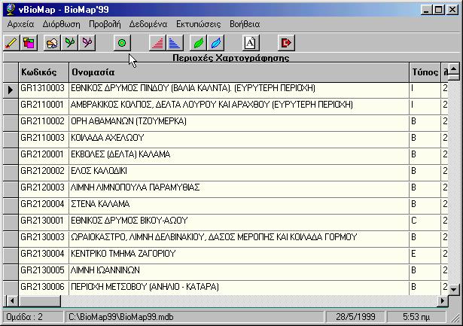Viewport: 463px width, 326px height.
Task: Click the Κωδικός column header
Action: point(44,72)
